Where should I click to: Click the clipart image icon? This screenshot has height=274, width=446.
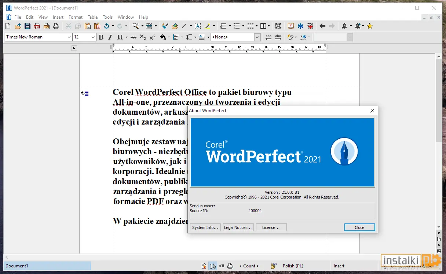point(175,26)
